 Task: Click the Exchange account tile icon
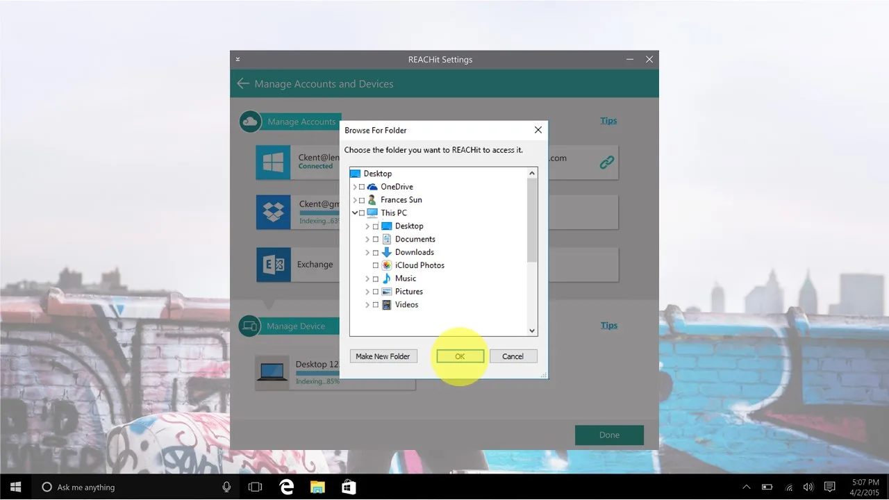pyautogui.click(x=274, y=265)
